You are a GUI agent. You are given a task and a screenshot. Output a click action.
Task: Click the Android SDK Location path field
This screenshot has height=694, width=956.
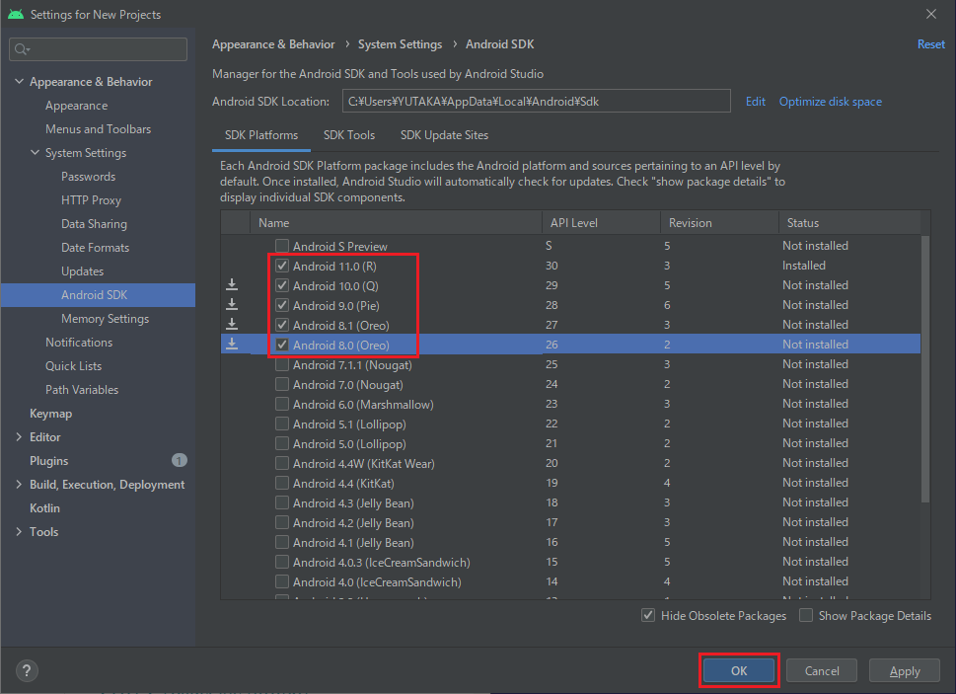click(x=537, y=102)
